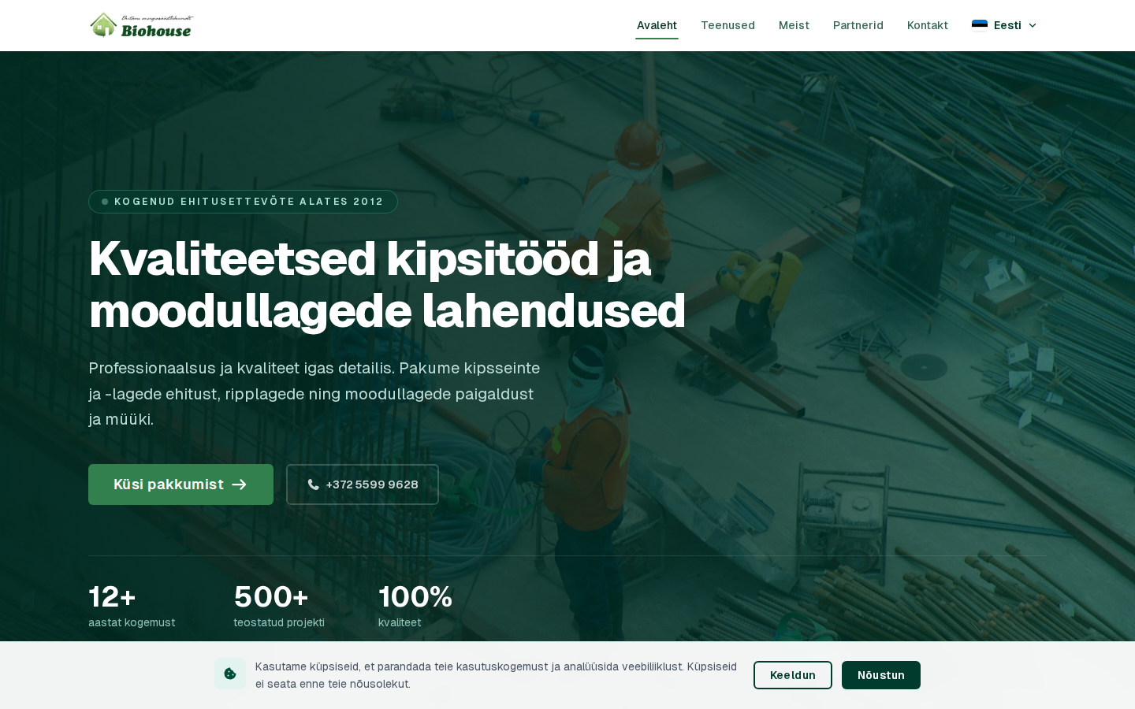Click the Estonian flag icon
Image resolution: width=1135 pixels, height=709 pixels.
tap(979, 25)
